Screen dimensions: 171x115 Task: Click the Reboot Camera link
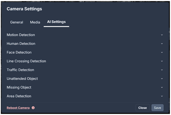[x=18, y=108]
